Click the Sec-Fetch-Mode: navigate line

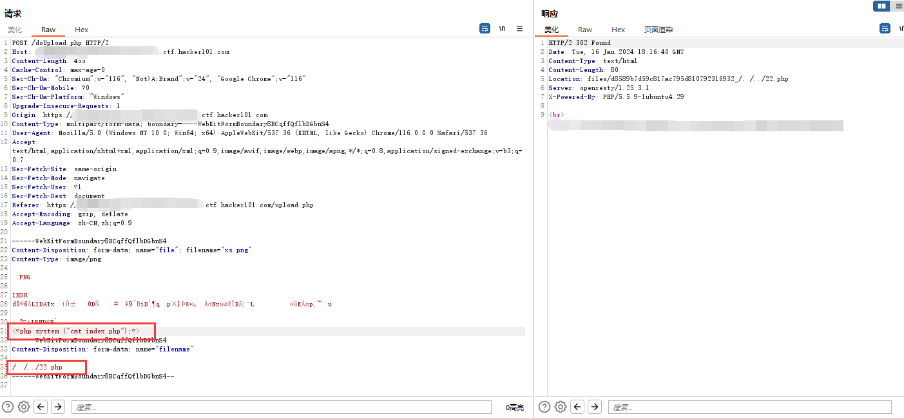[58, 178]
